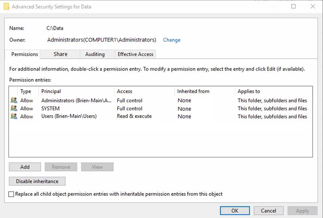This screenshot has height=218, width=323.
Task: Click Disable inheritance button
Action: 37,181
